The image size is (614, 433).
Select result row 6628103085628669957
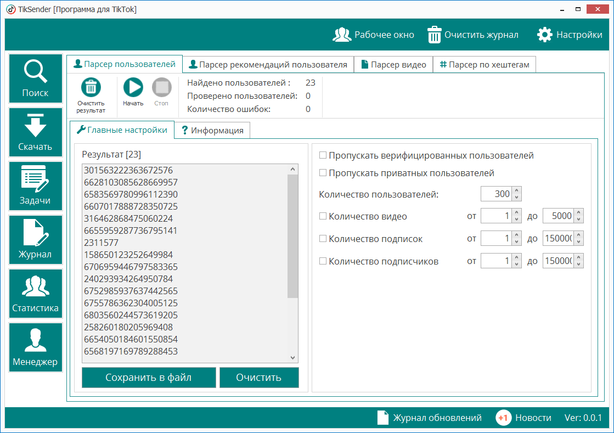131,182
